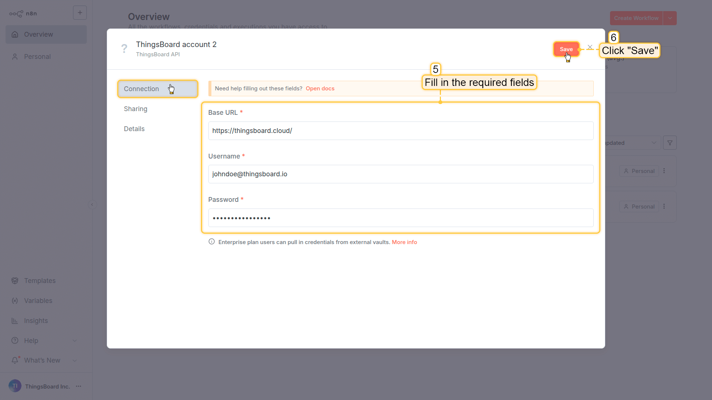
Task: Open the Templates sidebar item
Action: 40,281
